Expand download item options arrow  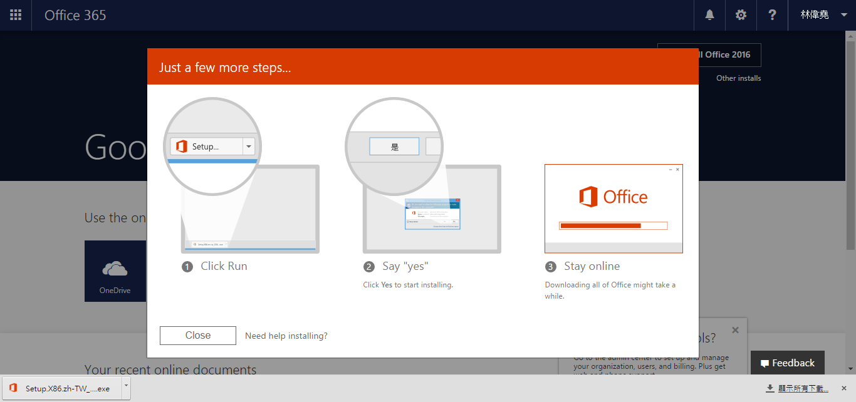tap(126, 388)
